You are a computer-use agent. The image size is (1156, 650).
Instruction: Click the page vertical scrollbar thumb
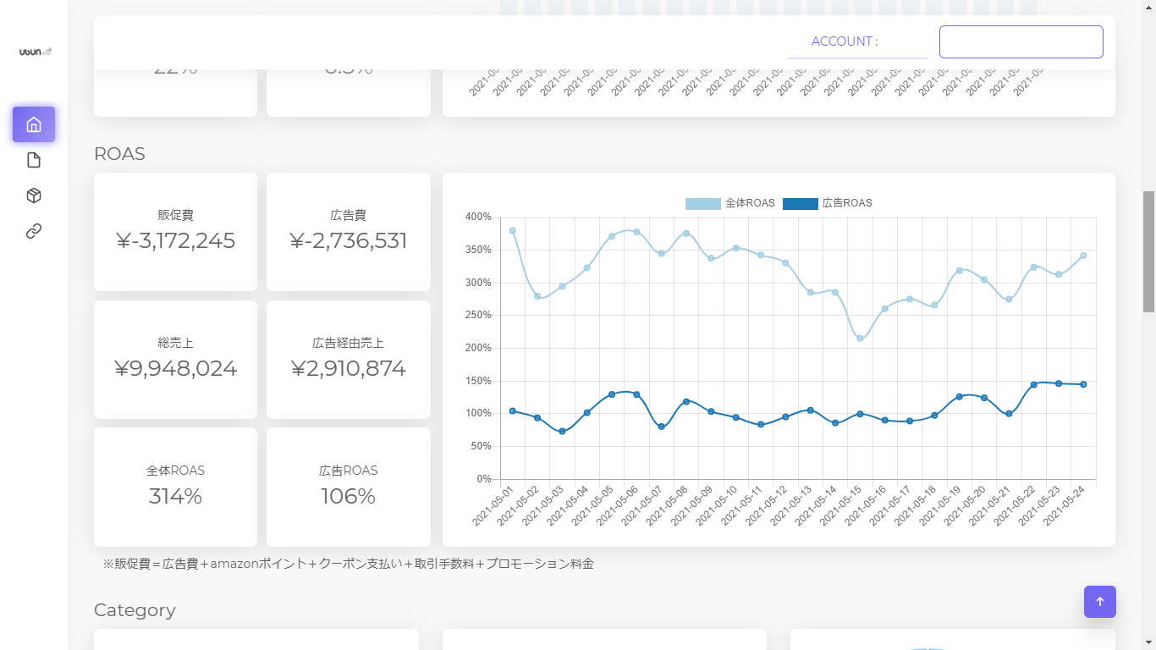click(1149, 252)
